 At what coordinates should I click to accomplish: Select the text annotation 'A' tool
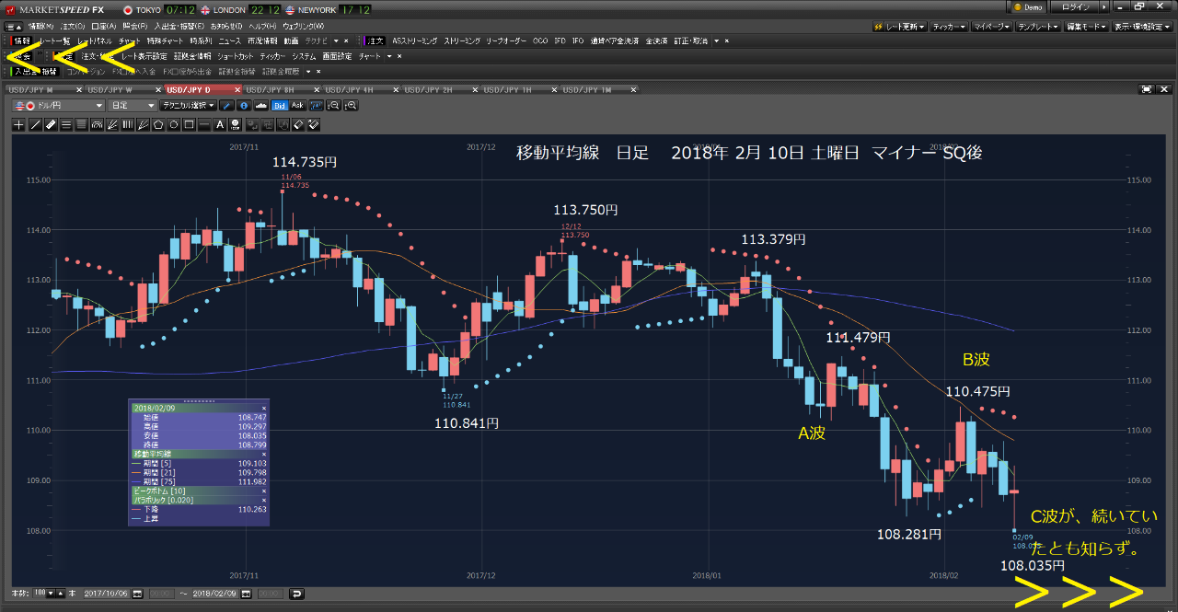point(220,123)
